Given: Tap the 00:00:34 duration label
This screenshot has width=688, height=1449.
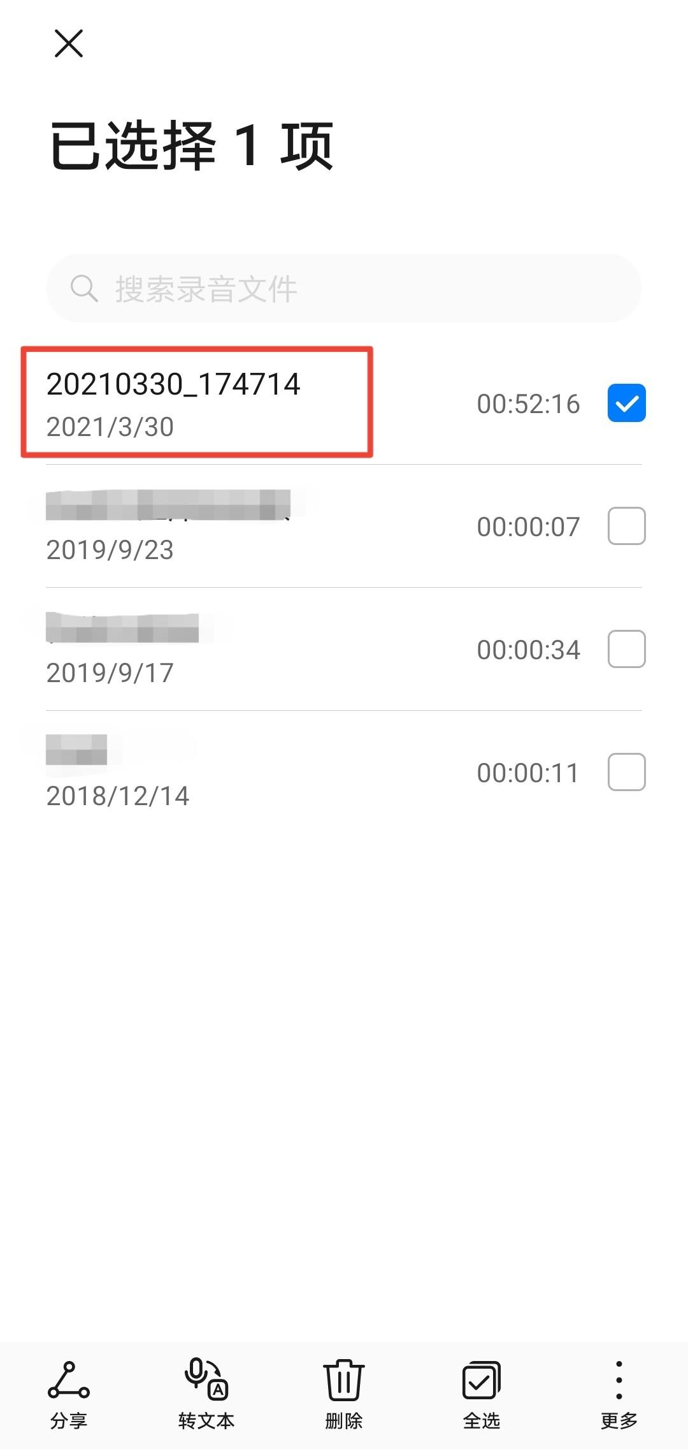Looking at the screenshot, I should click(x=528, y=650).
